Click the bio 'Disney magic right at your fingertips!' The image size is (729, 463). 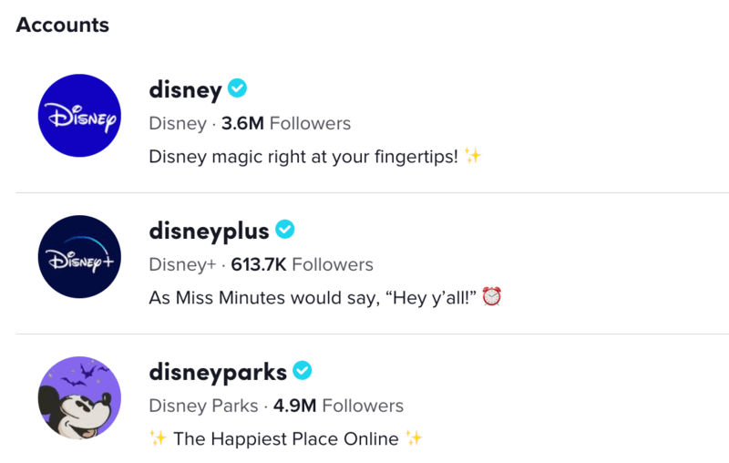pos(303,157)
